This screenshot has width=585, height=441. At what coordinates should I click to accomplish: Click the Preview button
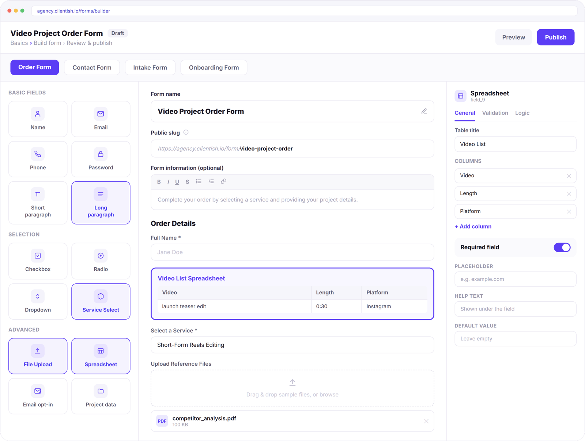[x=513, y=37]
